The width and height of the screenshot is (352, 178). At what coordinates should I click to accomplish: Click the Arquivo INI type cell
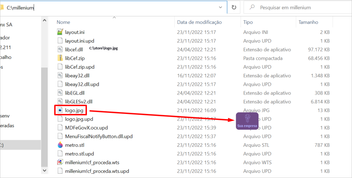[255, 32]
